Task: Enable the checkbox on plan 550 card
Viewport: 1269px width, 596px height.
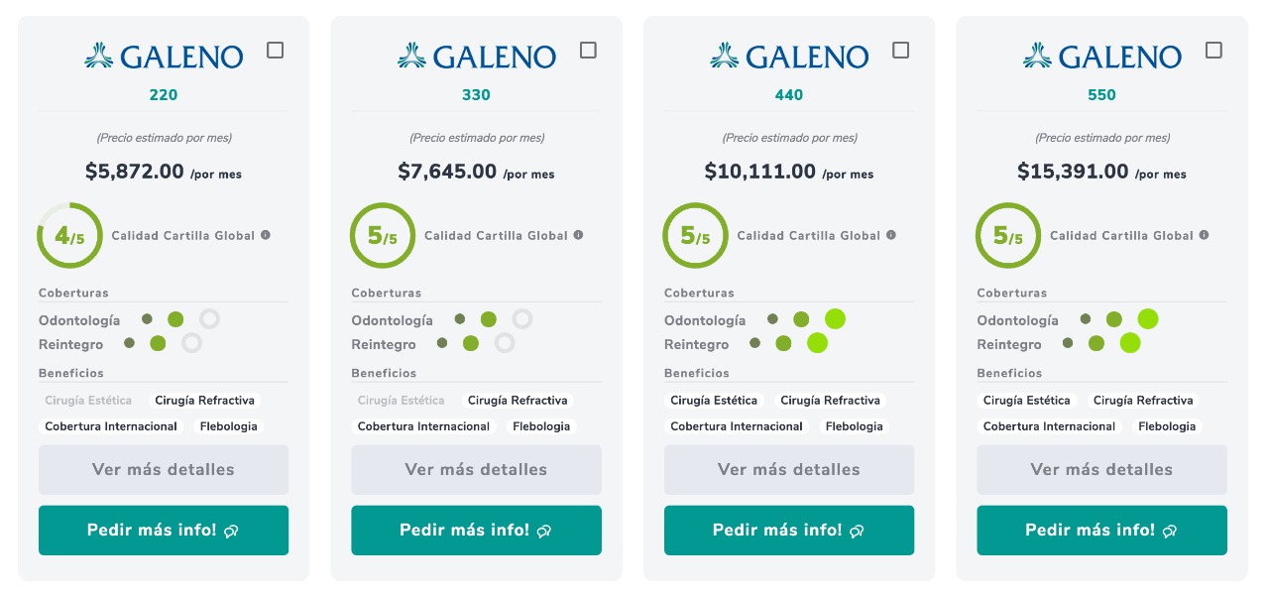Action: (1213, 51)
